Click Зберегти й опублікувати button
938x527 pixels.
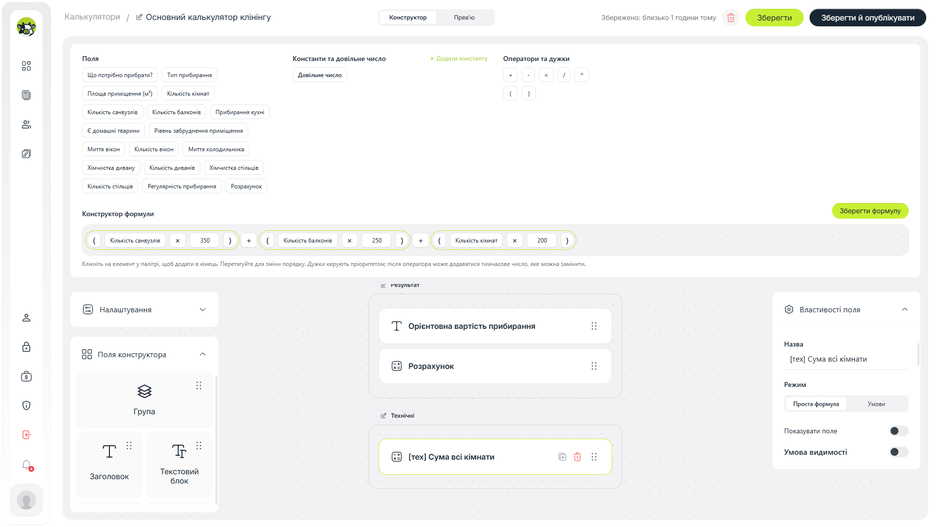coord(868,18)
